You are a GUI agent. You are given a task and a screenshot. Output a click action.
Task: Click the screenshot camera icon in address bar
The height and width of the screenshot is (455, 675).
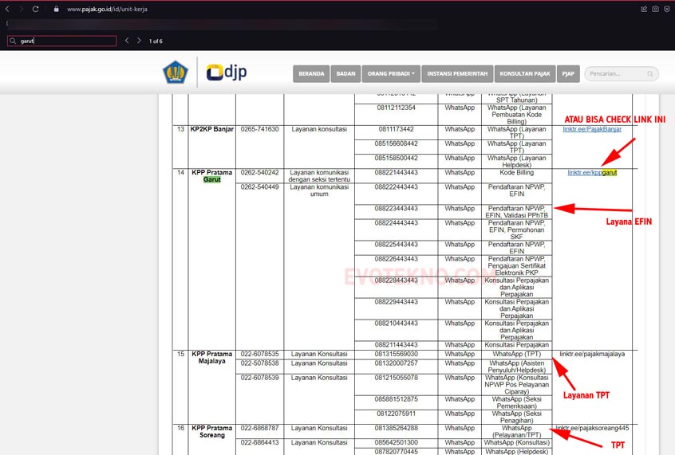(x=655, y=9)
